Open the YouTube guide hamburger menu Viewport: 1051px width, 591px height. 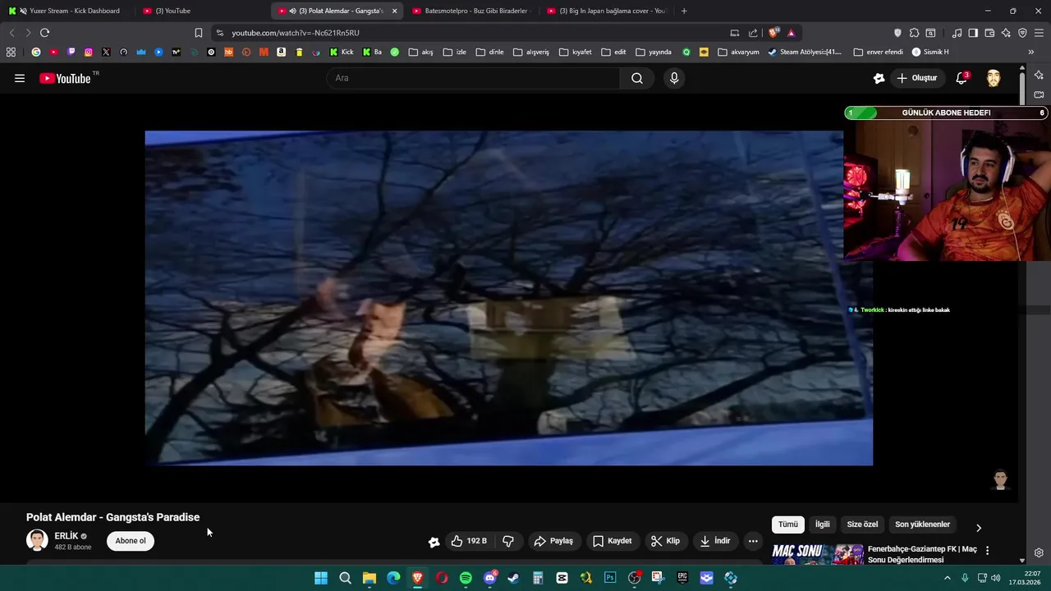[x=20, y=78]
